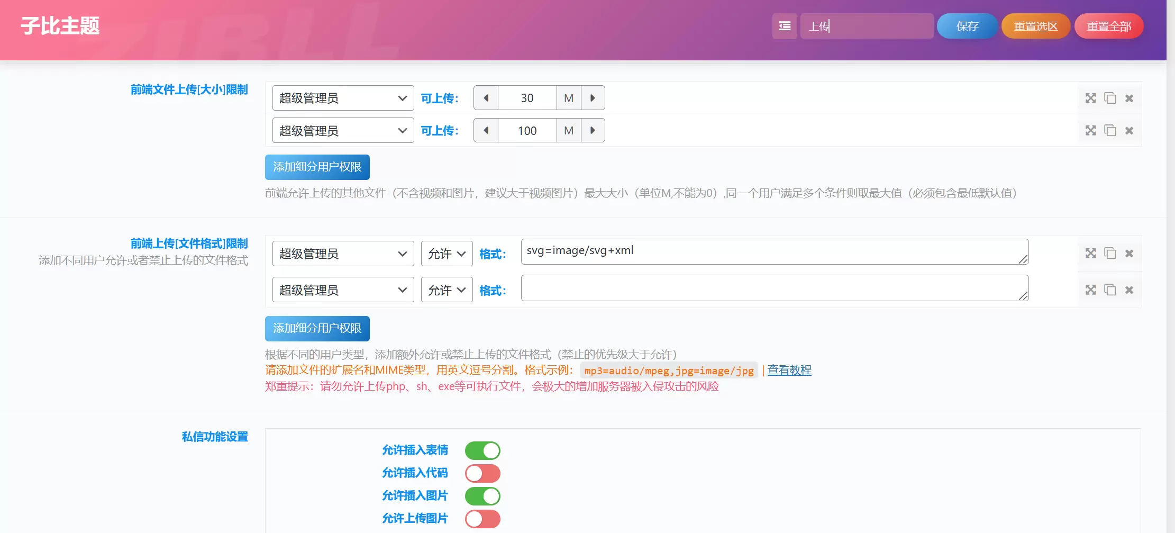Open 允许 dropdown in empty format row

point(447,290)
